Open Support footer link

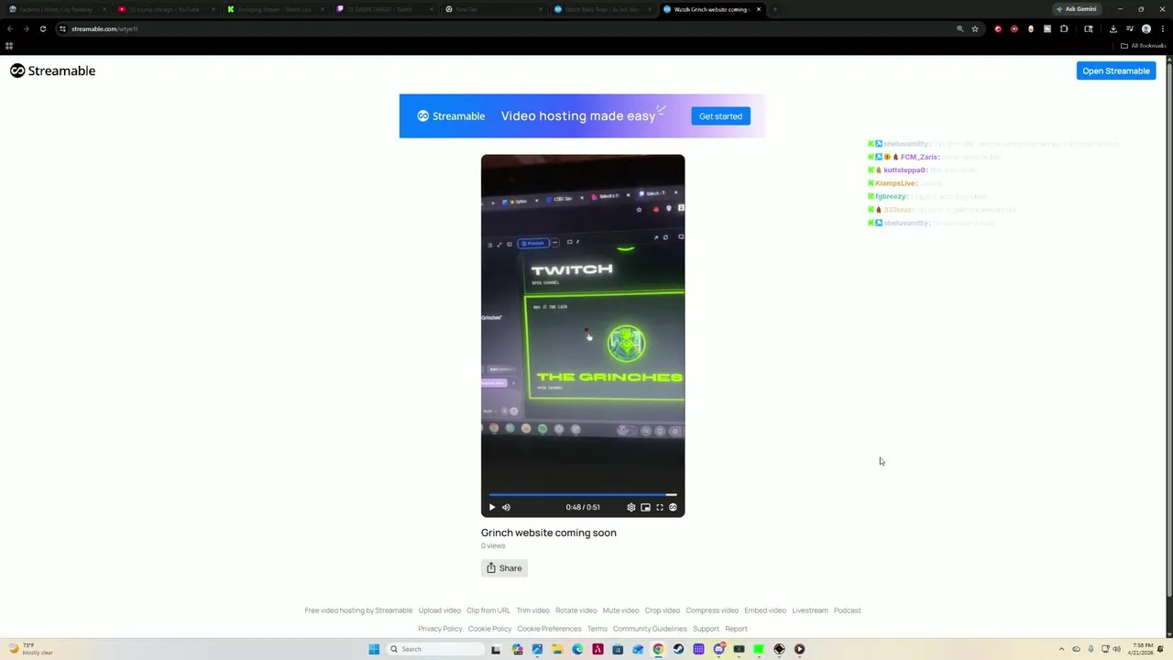pyautogui.click(x=706, y=629)
